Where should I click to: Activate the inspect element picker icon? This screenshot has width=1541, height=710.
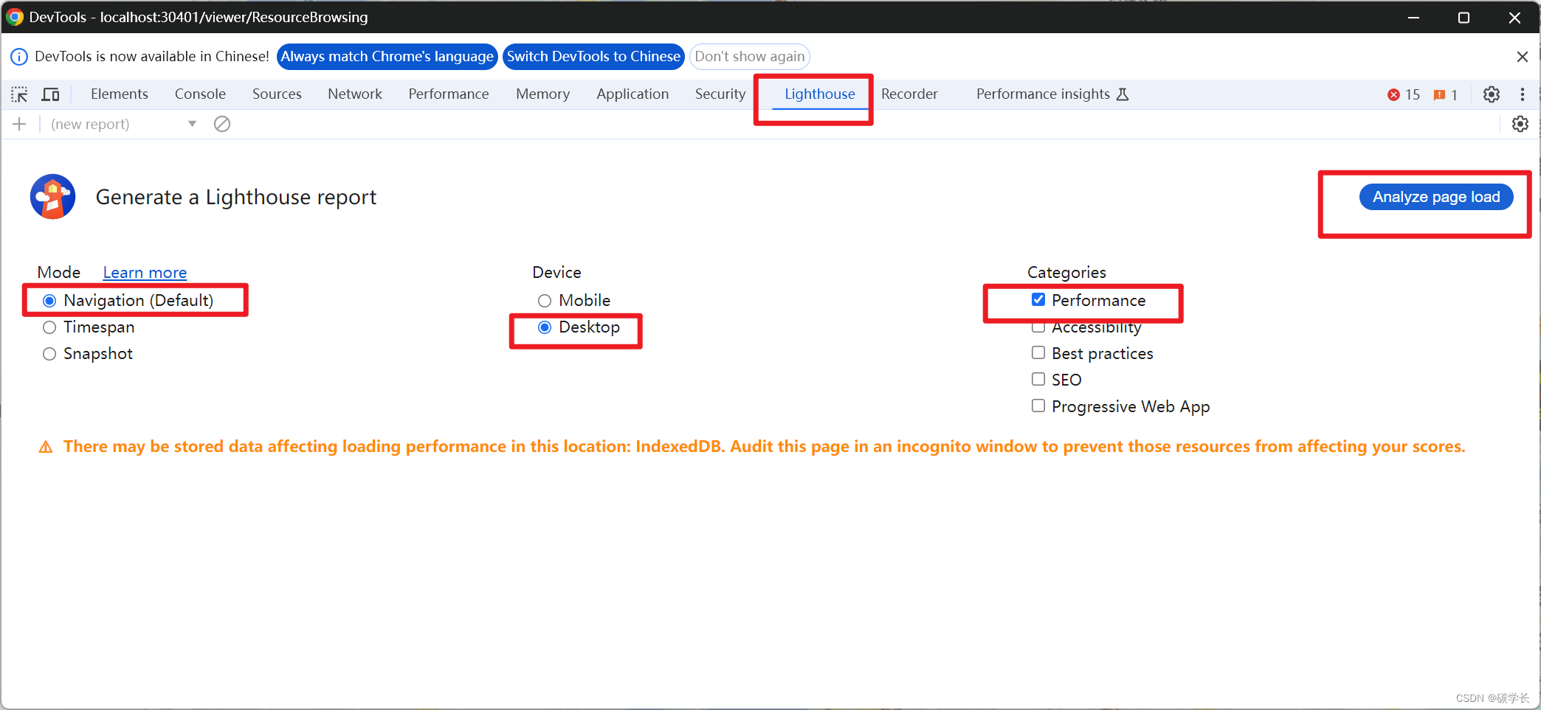[19, 94]
